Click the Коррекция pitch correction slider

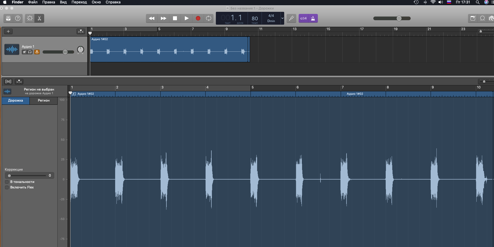pyautogui.click(x=28, y=176)
